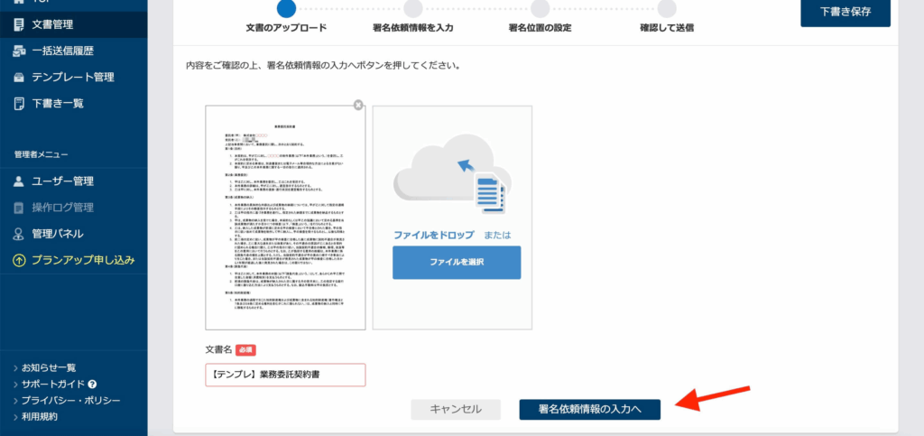Remove uploaded document with the X icon

(358, 105)
